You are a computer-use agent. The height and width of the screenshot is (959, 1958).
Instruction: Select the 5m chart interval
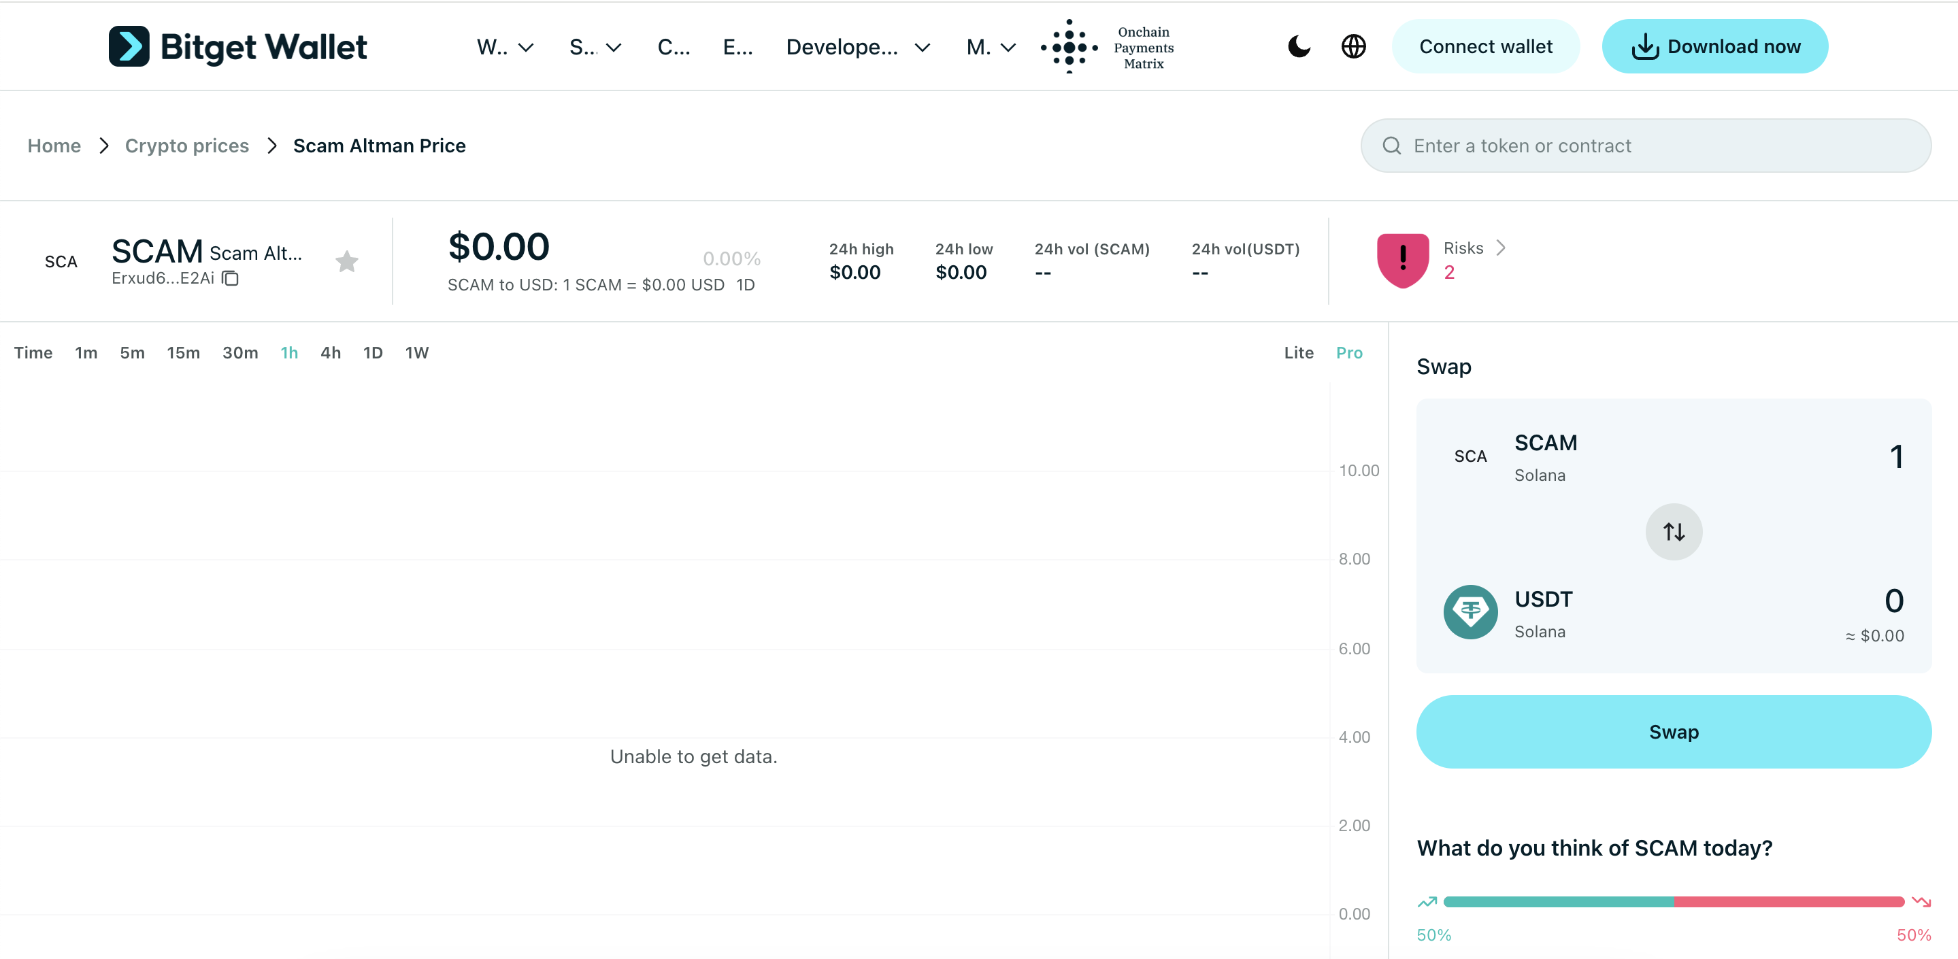point(132,352)
